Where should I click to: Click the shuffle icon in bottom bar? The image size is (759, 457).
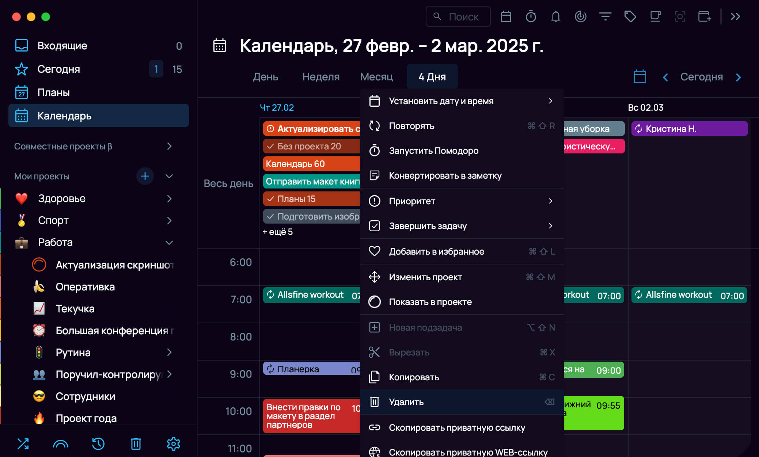point(23,443)
